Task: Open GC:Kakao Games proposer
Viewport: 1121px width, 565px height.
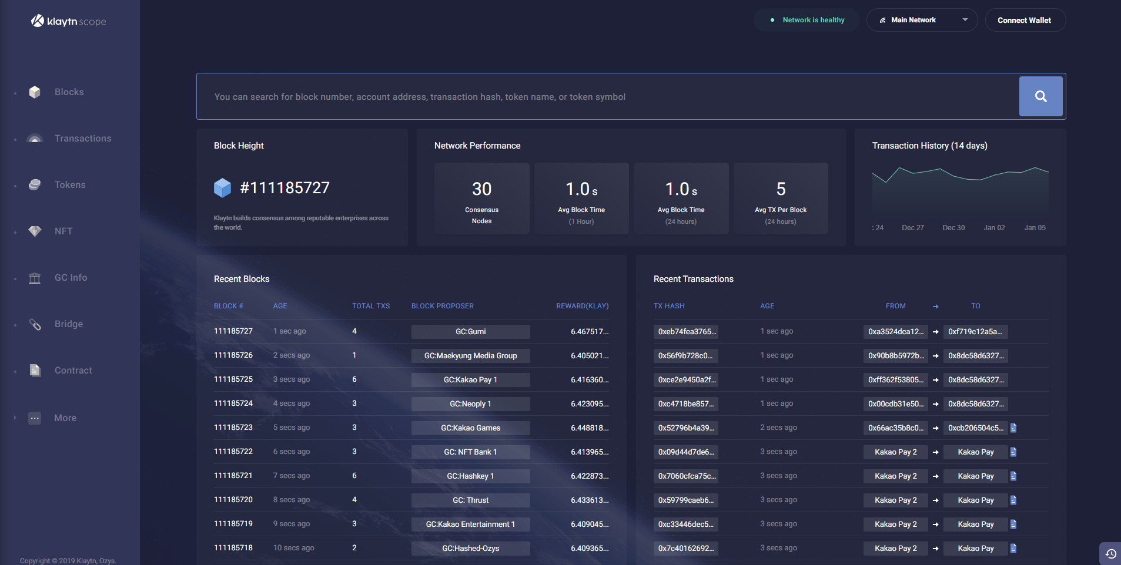Action: coord(471,428)
